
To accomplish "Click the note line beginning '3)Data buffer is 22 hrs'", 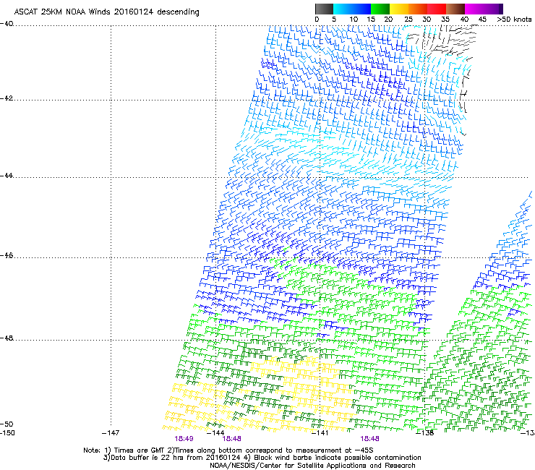I will [x=262, y=458].
